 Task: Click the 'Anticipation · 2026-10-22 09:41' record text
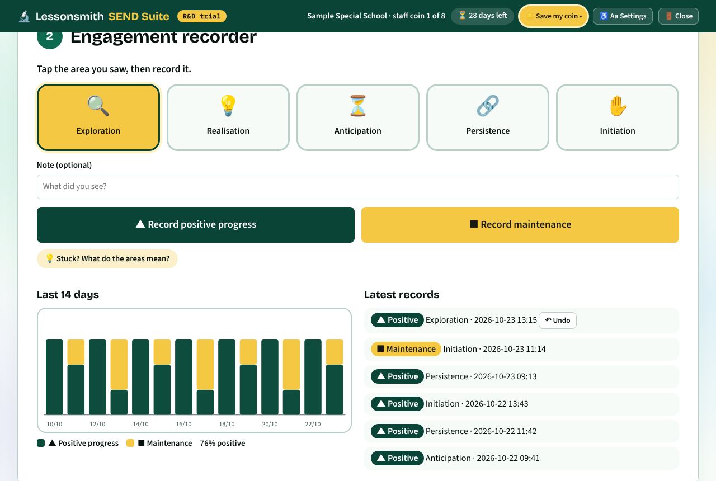(x=482, y=458)
